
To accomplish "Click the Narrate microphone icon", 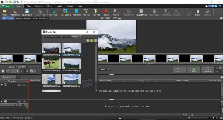I will point(115,12).
